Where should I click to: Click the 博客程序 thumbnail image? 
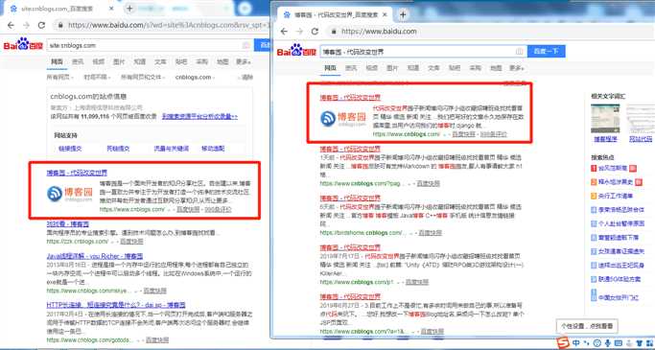point(605,119)
